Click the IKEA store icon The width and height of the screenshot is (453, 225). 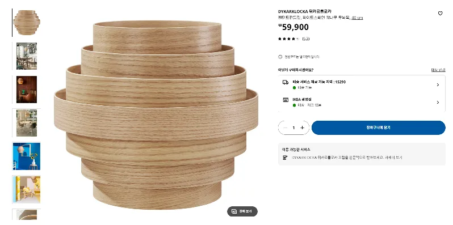(286, 100)
